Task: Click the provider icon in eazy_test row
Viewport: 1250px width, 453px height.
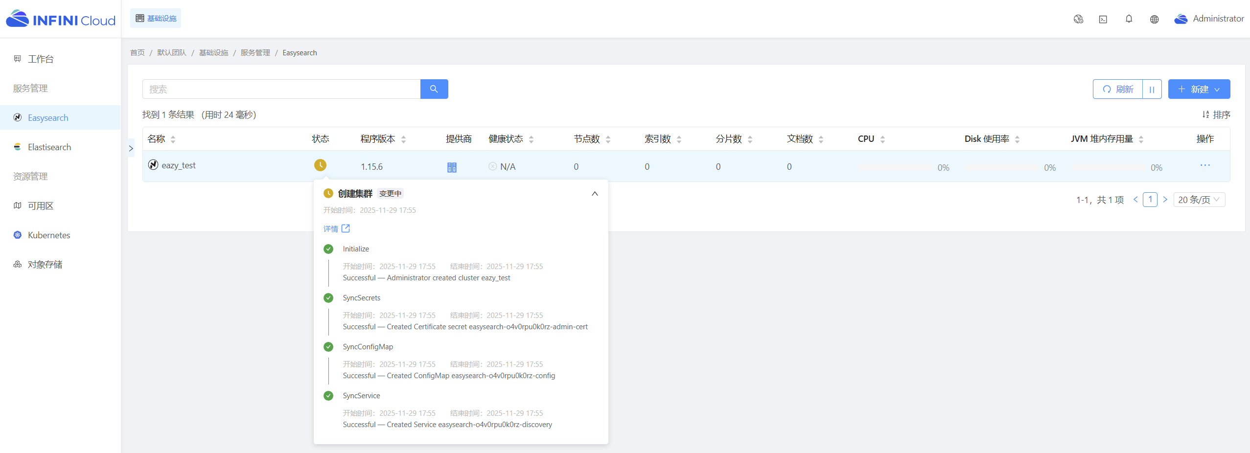Action: [452, 167]
